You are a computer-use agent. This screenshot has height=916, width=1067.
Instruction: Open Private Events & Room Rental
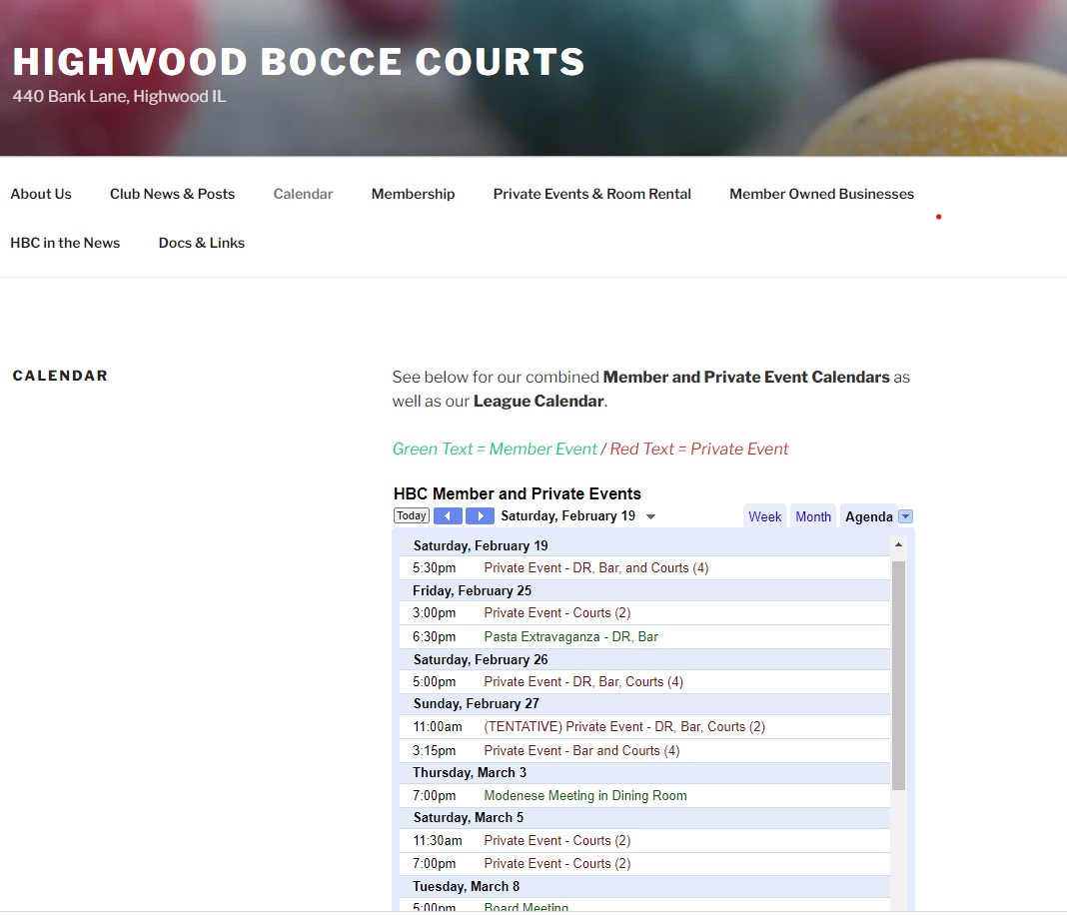(591, 194)
